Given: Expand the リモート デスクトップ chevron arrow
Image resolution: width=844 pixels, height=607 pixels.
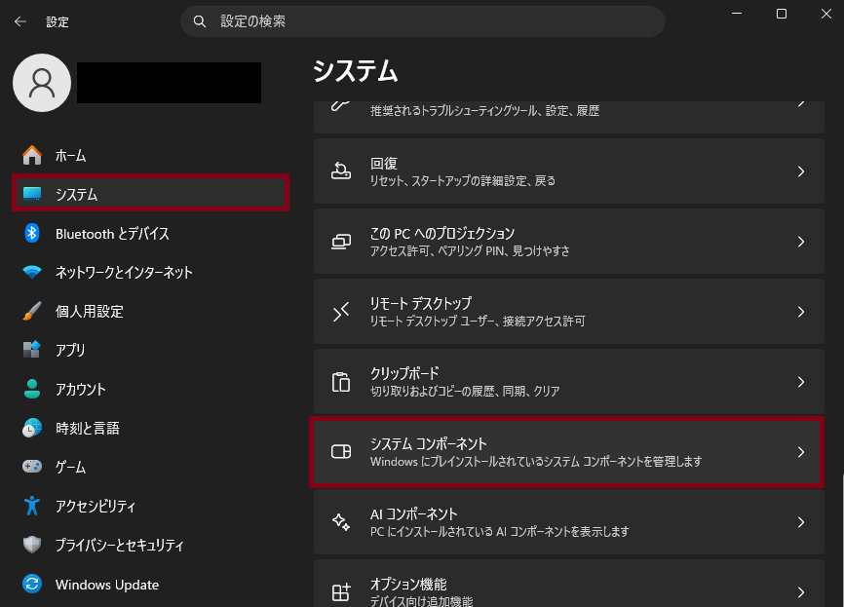Looking at the screenshot, I should click(800, 312).
